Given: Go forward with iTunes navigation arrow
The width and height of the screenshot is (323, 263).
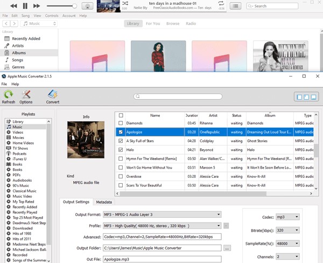Looking at the screenshot, I should pyautogui.click(x=14, y=24).
